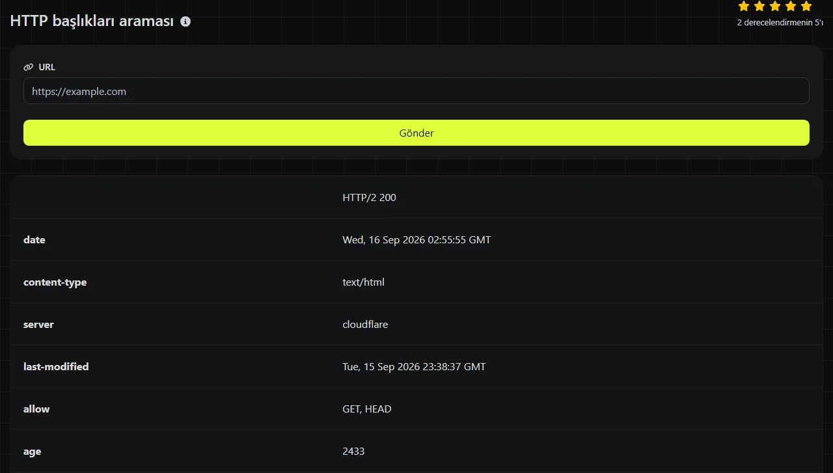Screen dimensions: 833x473
Task: Select the "GET, HEAD" value
Action: tap(367, 409)
